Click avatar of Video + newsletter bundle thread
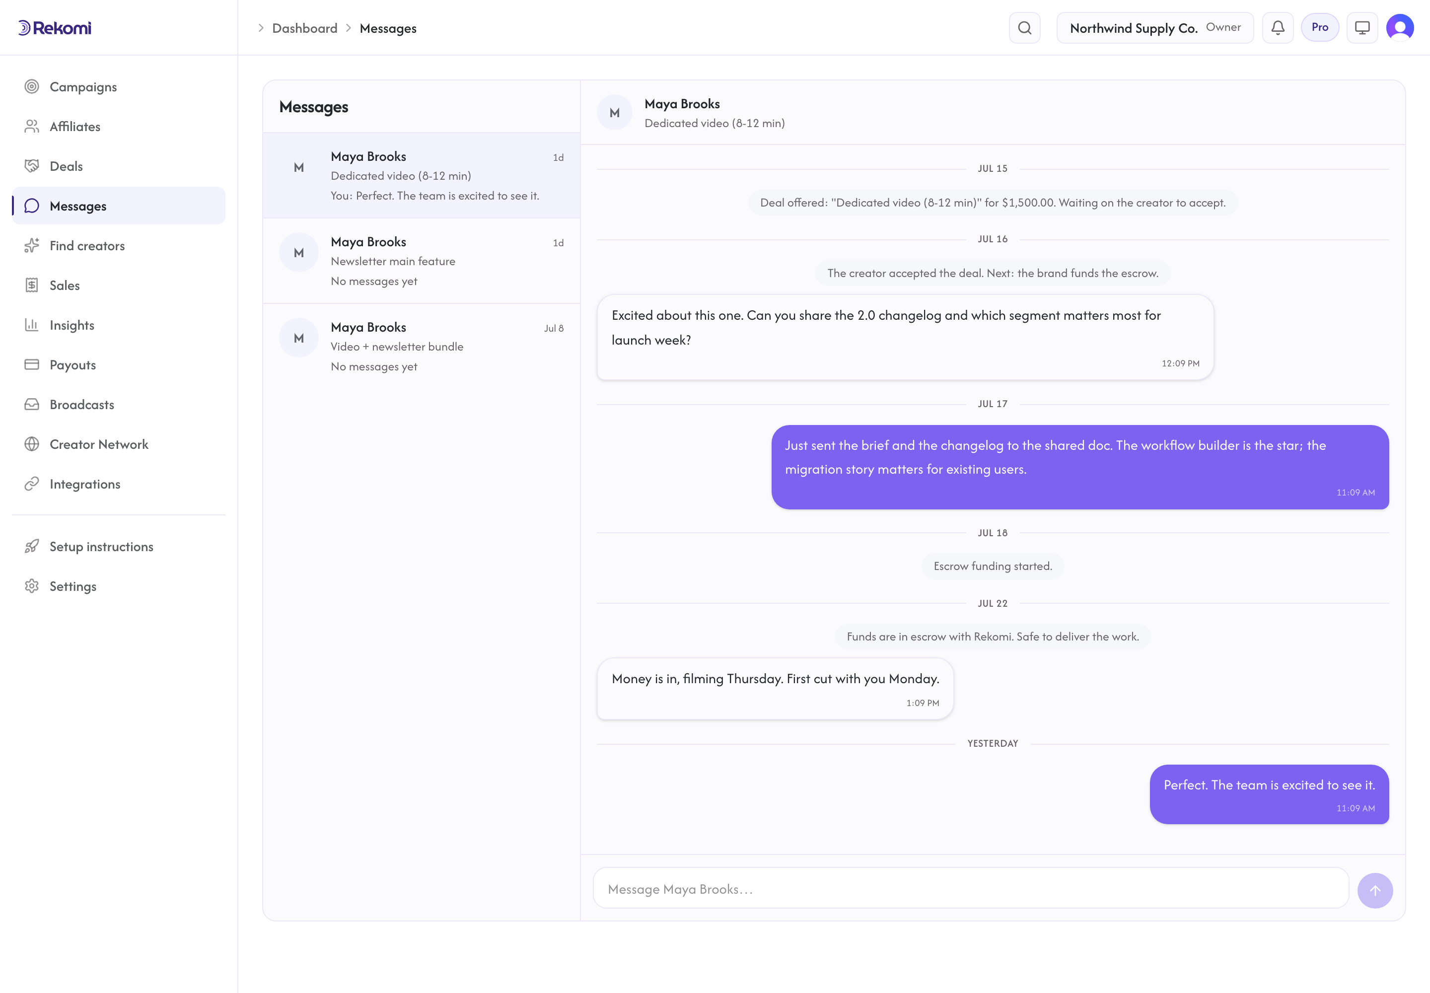This screenshot has height=993, width=1430. tap(299, 338)
